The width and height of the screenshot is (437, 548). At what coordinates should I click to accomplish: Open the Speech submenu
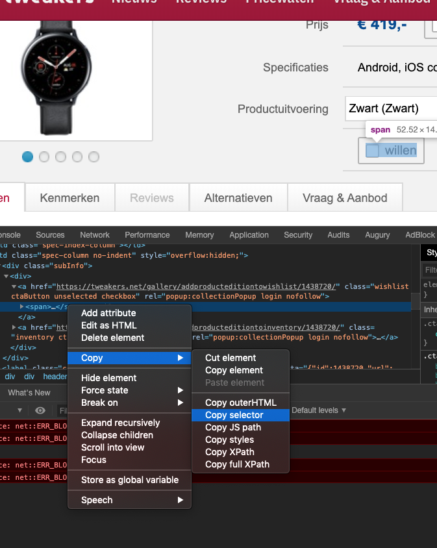129,500
